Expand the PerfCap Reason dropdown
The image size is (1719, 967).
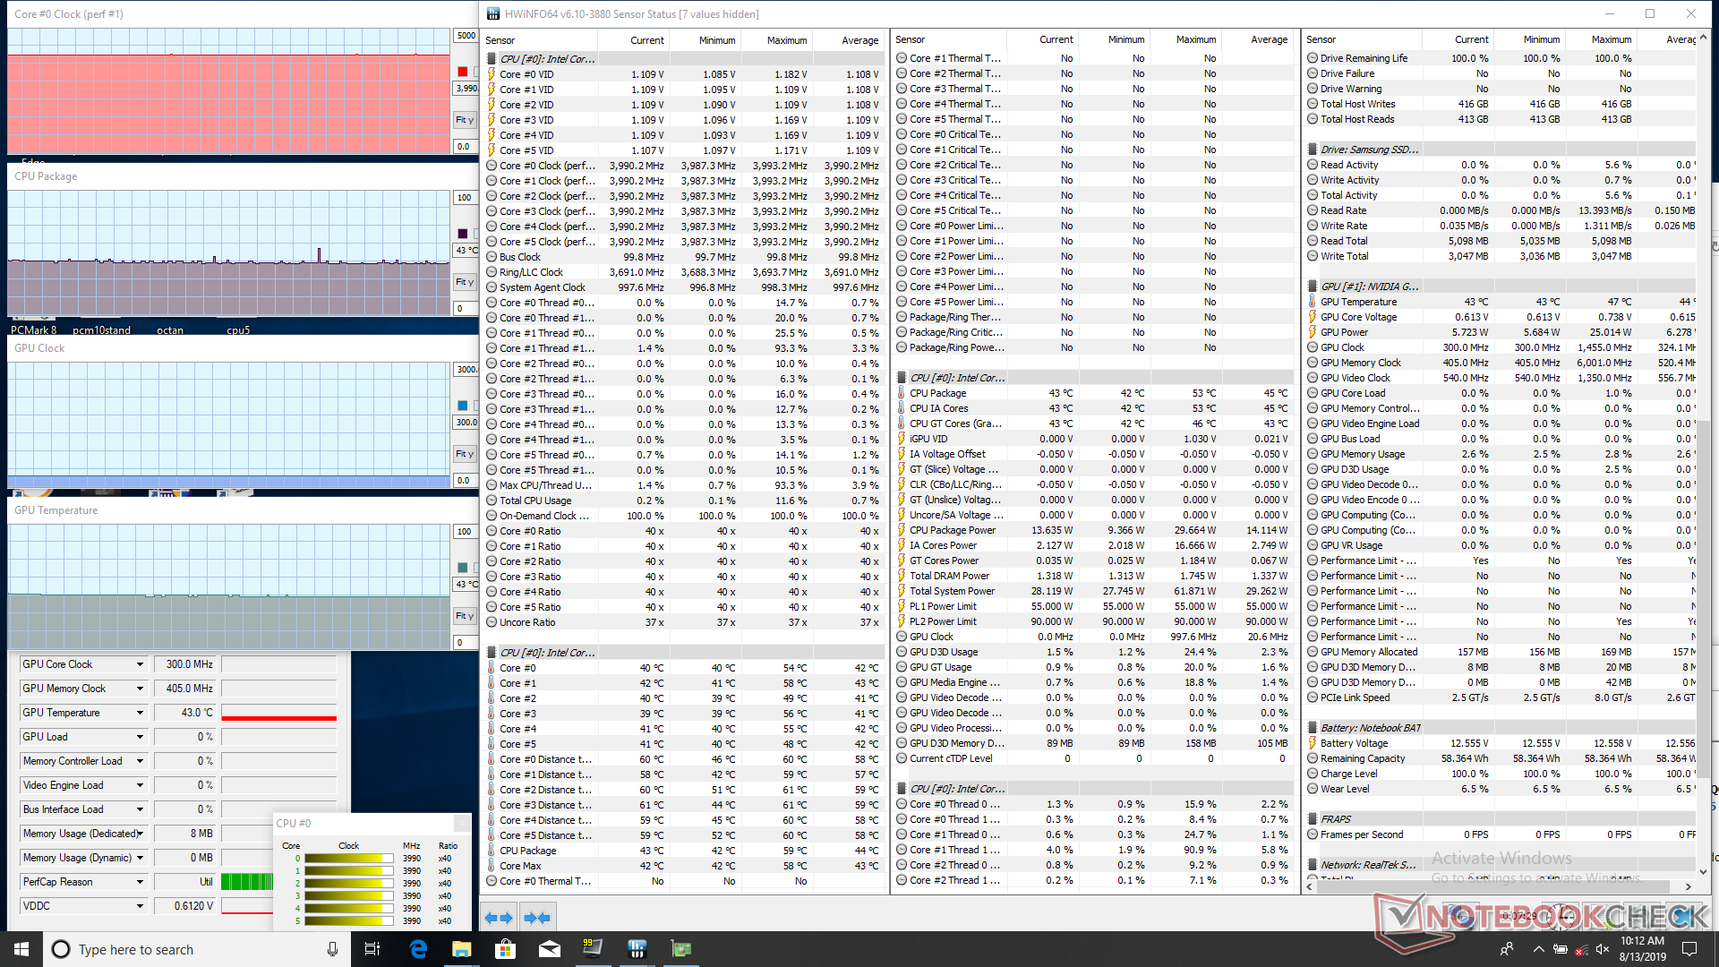pos(140,882)
